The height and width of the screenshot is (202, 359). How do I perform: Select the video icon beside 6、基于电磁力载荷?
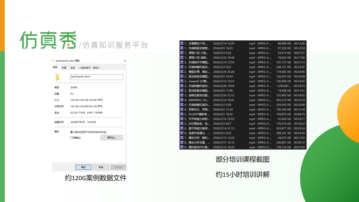tap(182, 128)
